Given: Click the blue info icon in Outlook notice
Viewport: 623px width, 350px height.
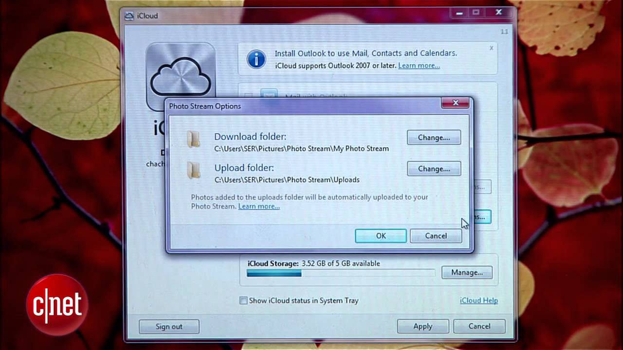Looking at the screenshot, I should (x=256, y=59).
